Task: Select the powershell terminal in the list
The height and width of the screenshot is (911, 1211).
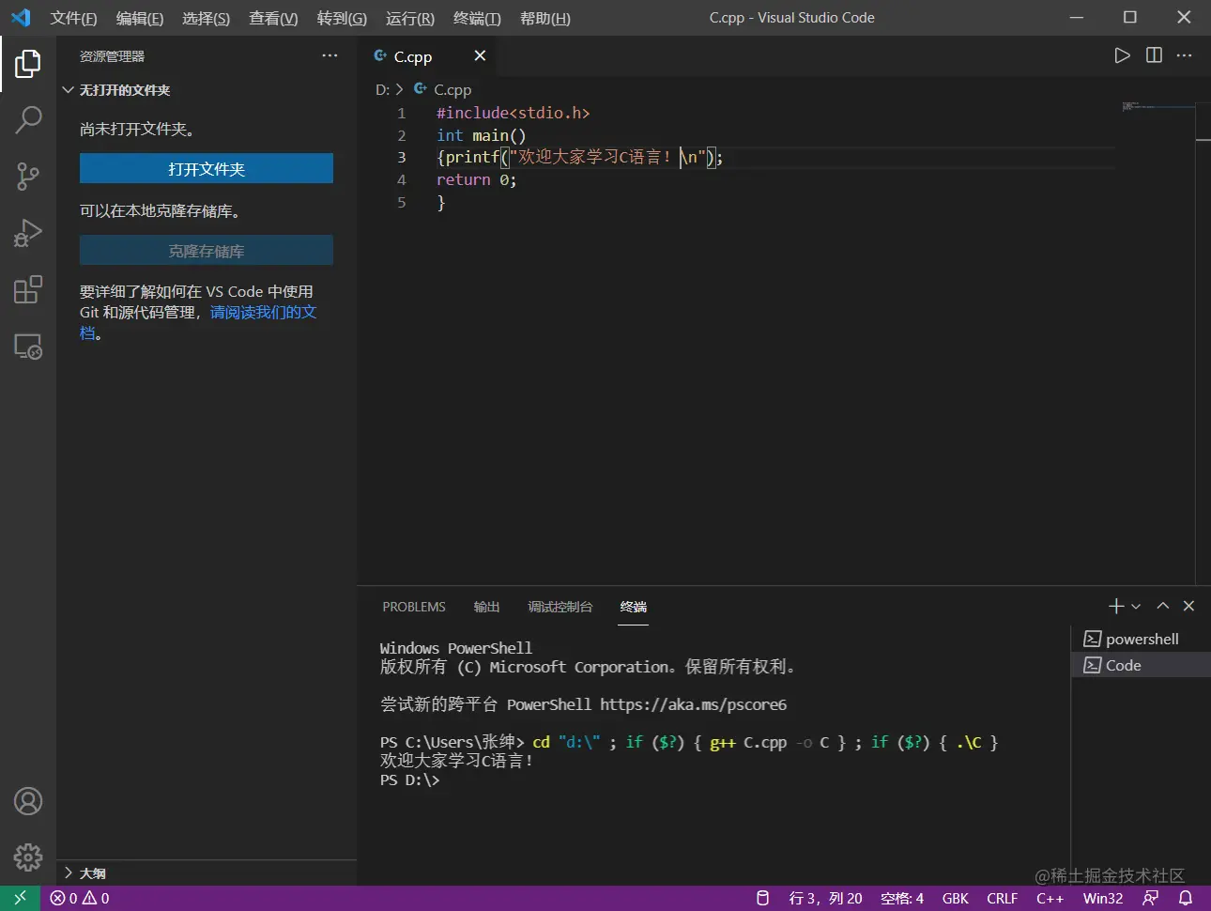Action: click(x=1141, y=639)
